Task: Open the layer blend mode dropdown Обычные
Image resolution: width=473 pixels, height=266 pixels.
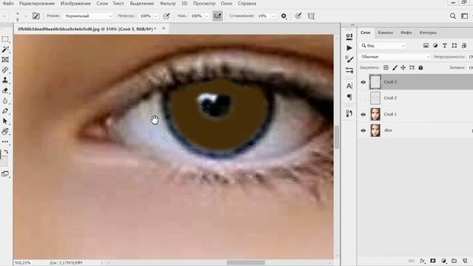Action: click(395, 57)
